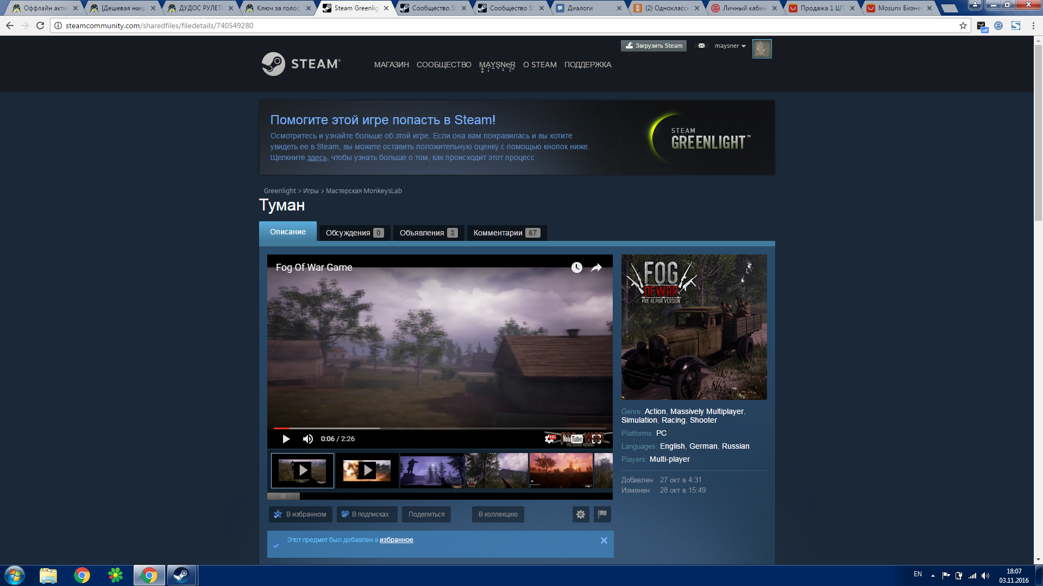Mute the video volume speaker

308,439
